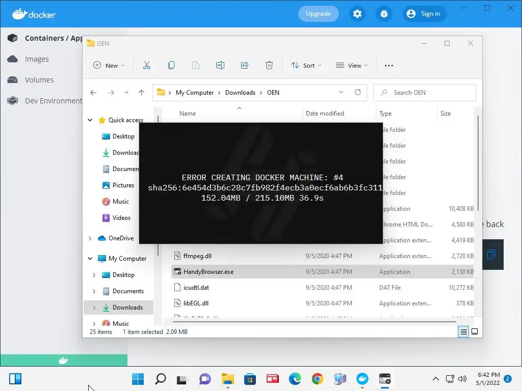The width and height of the screenshot is (522, 391).
Task: Open the Sort dropdown
Action: [306, 66]
